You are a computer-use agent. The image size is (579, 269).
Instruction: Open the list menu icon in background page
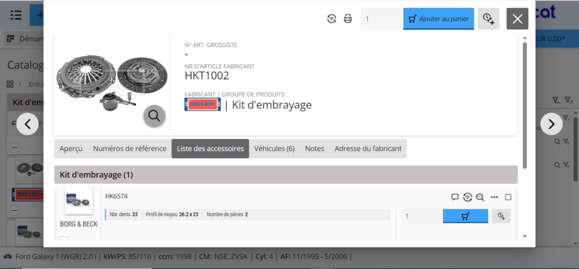click(x=16, y=15)
